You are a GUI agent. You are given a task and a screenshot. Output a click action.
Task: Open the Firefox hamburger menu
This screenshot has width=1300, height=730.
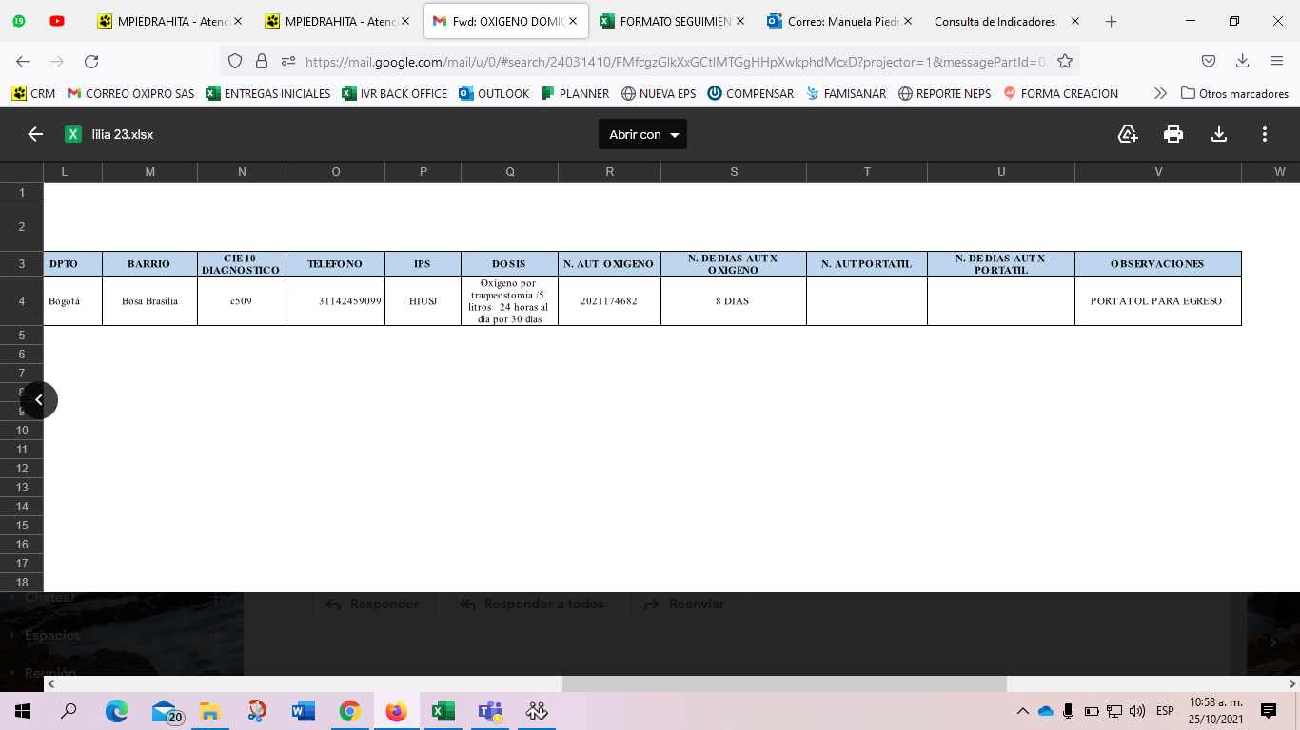point(1277,62)
